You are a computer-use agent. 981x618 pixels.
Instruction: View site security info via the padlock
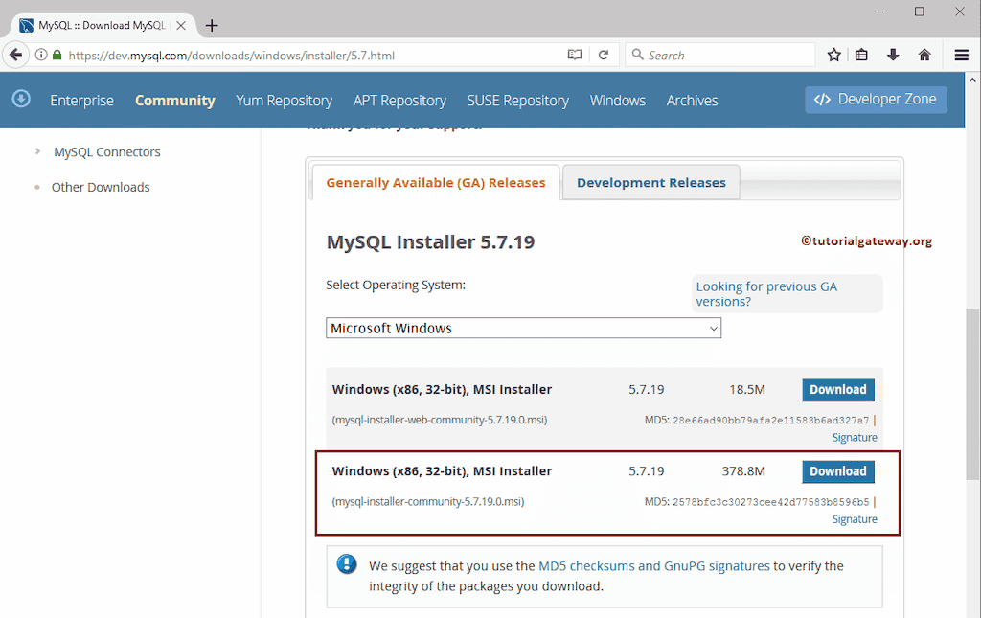click(57, 55)
